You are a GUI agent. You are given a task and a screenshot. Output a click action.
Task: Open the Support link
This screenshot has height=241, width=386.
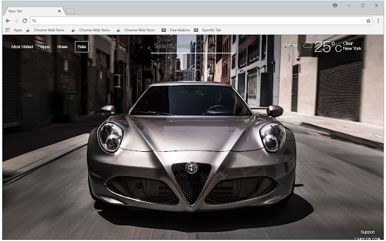point(367,232)
